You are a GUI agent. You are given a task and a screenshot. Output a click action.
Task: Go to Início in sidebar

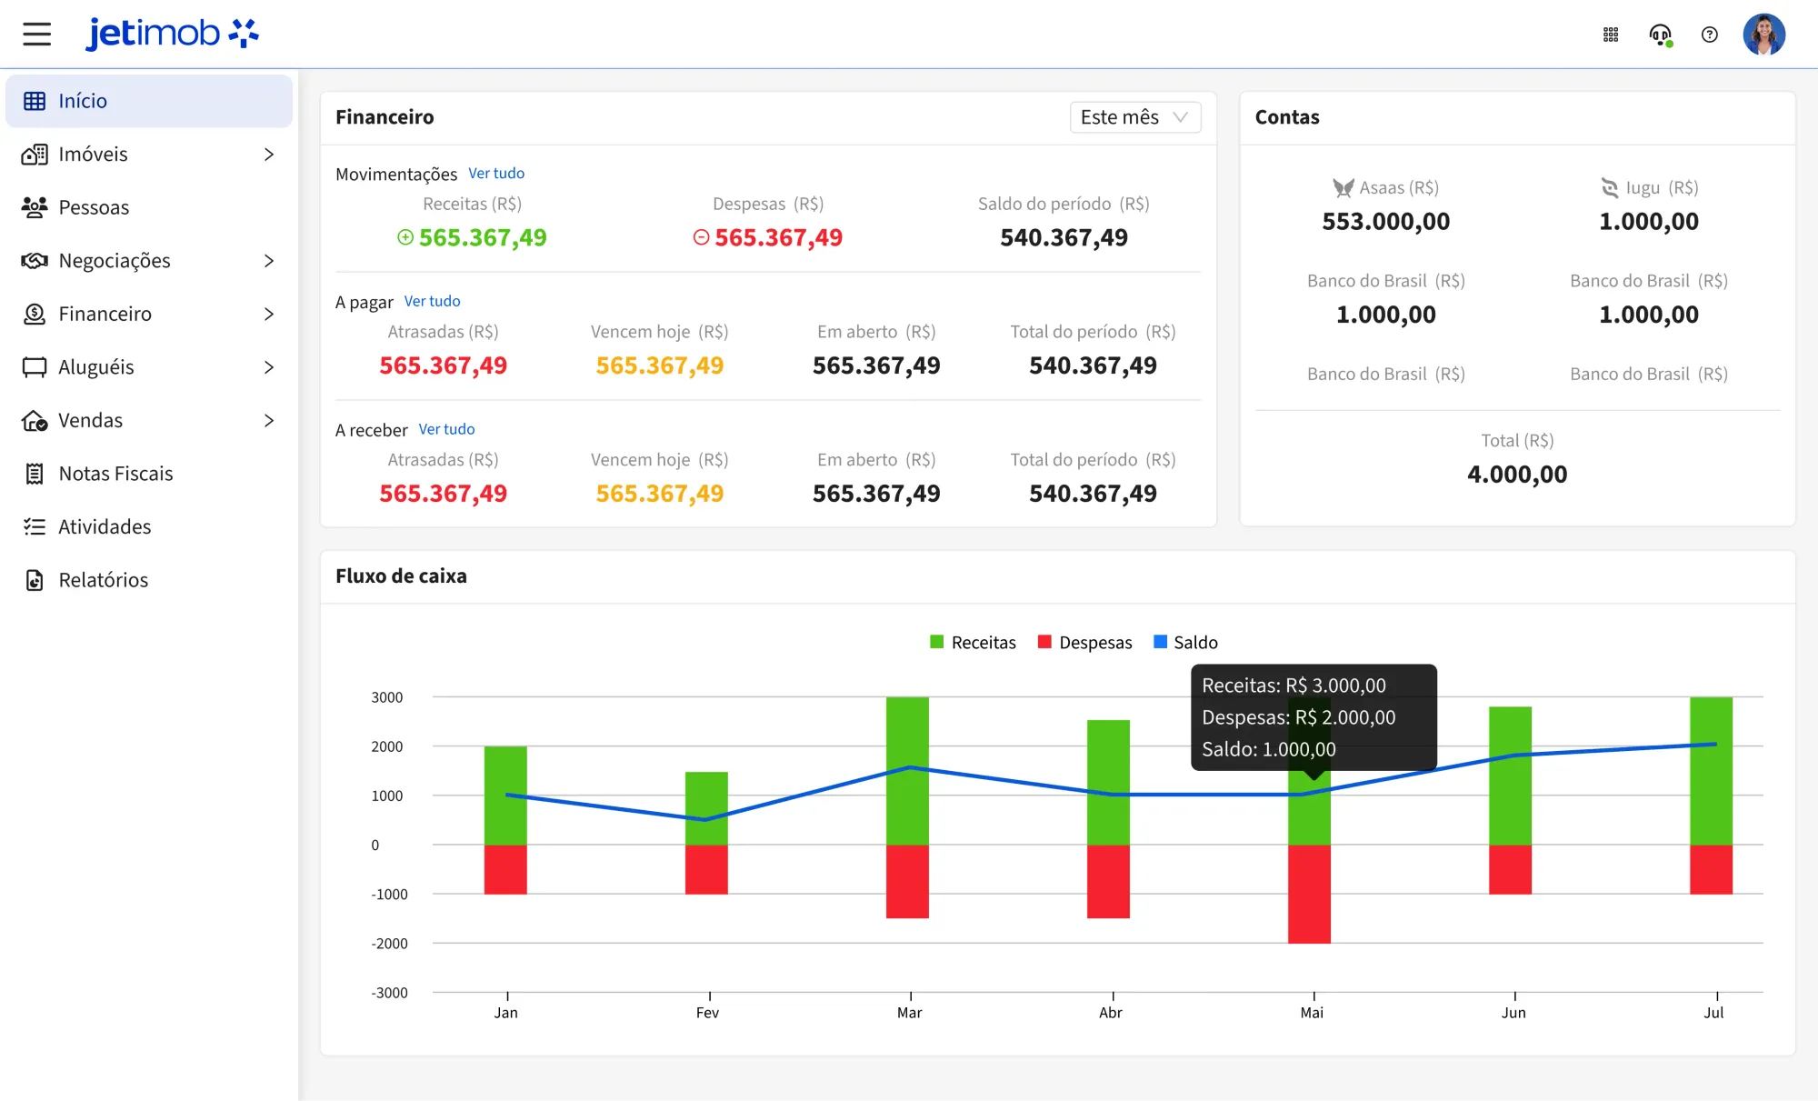point(149,101)
